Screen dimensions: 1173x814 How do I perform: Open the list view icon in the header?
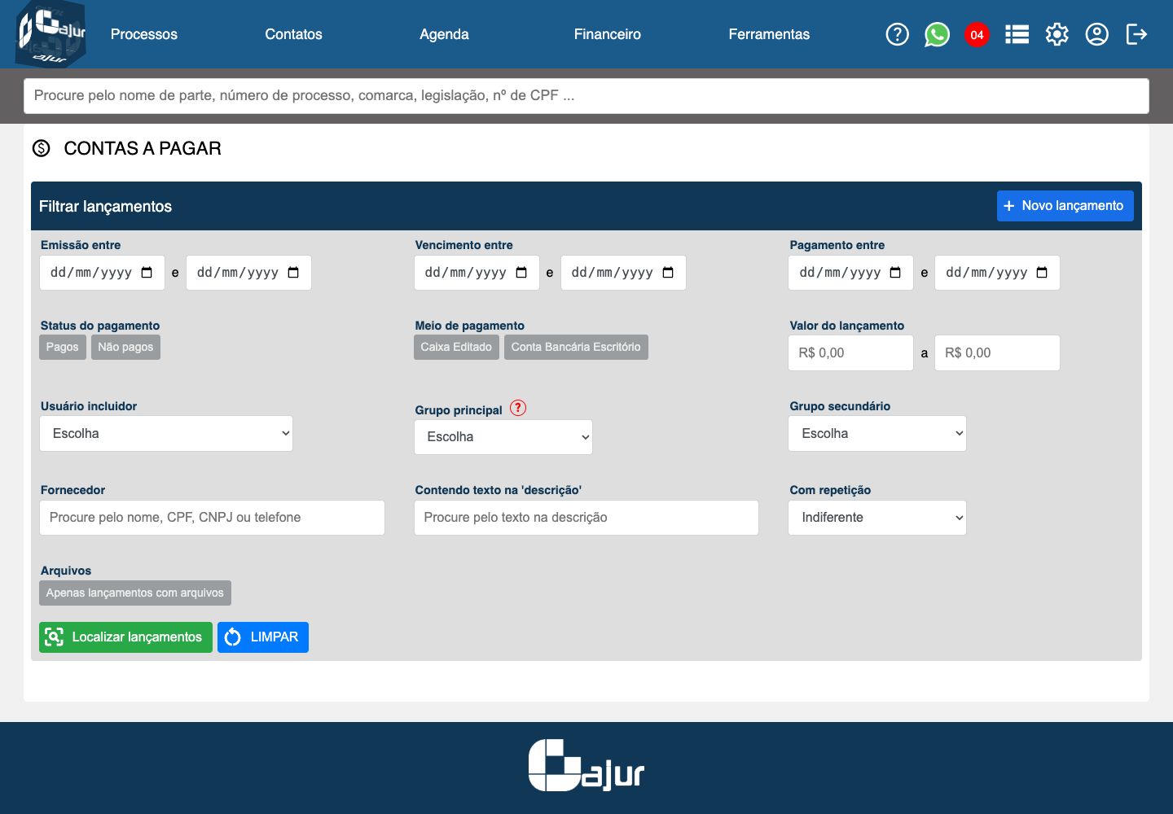coord(1017,34)
